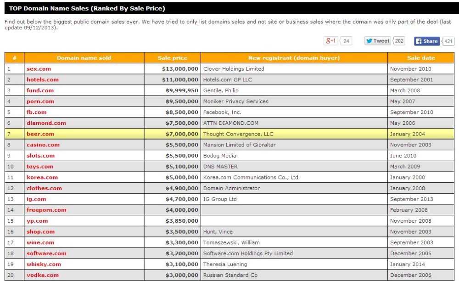The width and height of the screenshot is (459, 281).
Task: Open the slots.com domain link
Action: [40, 156]
